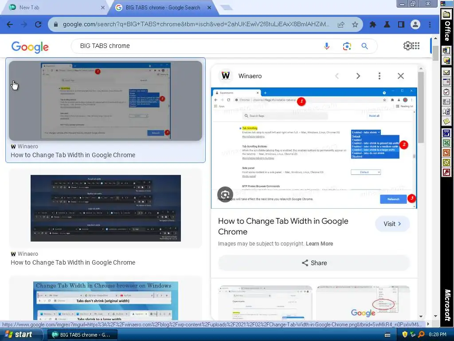The height and width of the screenshot is (341, 454).
Task: Open the first related image below Share
Action: 265,303
